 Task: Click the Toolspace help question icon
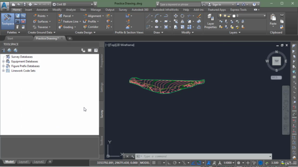pyautogui.click(x=96, y=50)
